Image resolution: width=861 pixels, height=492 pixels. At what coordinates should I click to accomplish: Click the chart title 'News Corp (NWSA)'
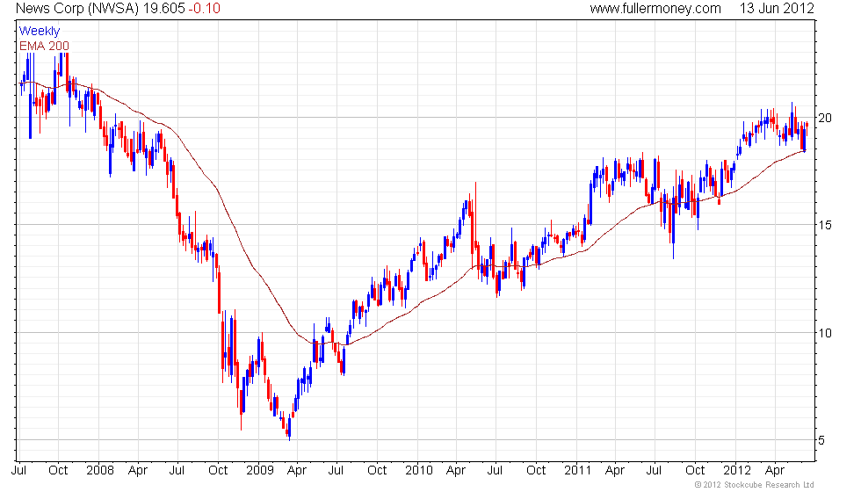[x=78, y=8]
